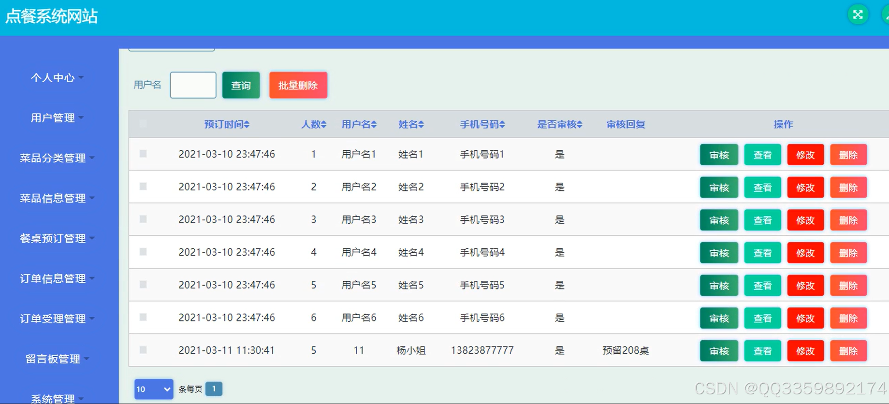Expand 系统管理 sidebar menu
The height and width of the screenshot is (404, 889).
tap(57, 398)
